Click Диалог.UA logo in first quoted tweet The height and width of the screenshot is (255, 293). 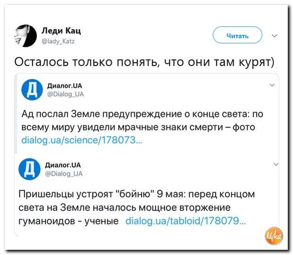pos(33,88)
